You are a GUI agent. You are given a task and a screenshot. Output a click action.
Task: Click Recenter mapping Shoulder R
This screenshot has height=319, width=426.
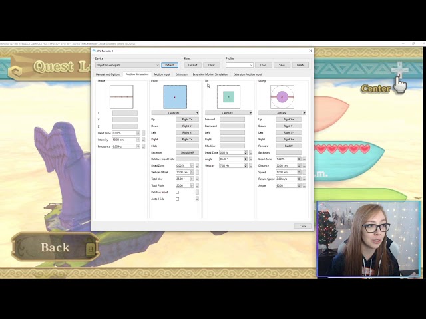tap(187, 152)
